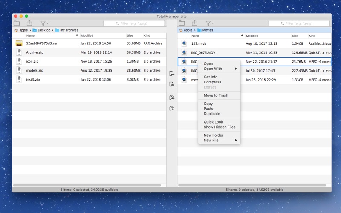This screenshot has height=213, width=341.
Task: Click the left pane share icon
Action: pyautogui.click(x=29, y=23)
